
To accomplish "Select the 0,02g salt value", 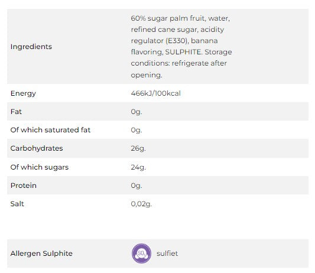I will [141, 204].
